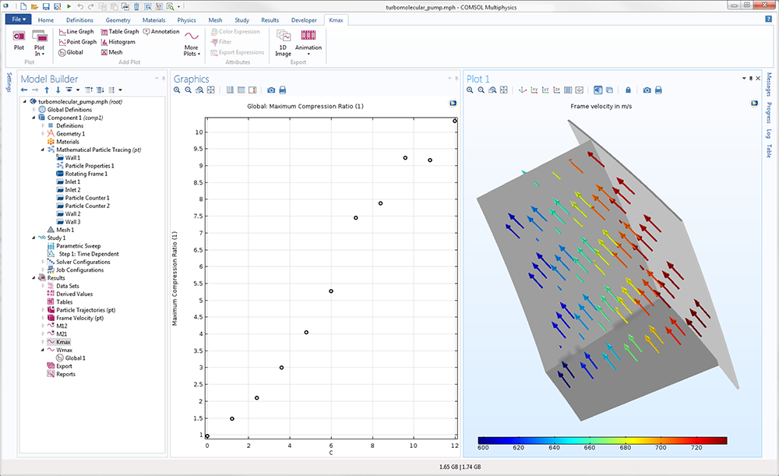Viewport: 779px width, 476px height.
Task: Switch Plot 1 to XY view
Action: 534,90
